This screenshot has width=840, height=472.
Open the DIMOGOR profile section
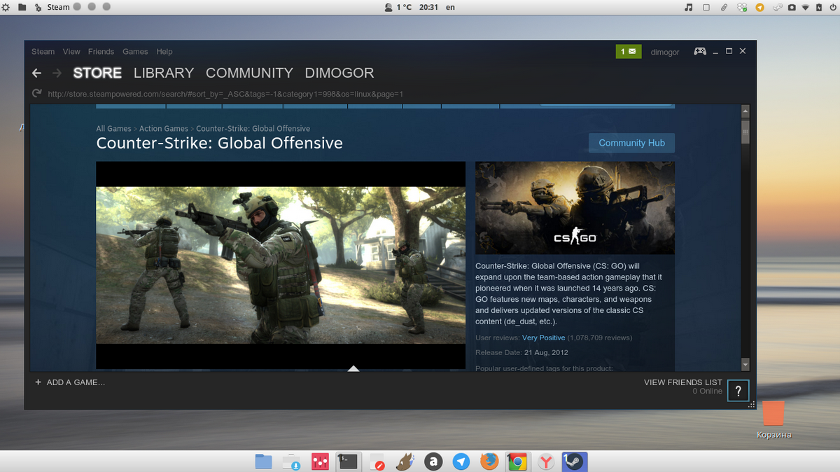pos(339,73)
